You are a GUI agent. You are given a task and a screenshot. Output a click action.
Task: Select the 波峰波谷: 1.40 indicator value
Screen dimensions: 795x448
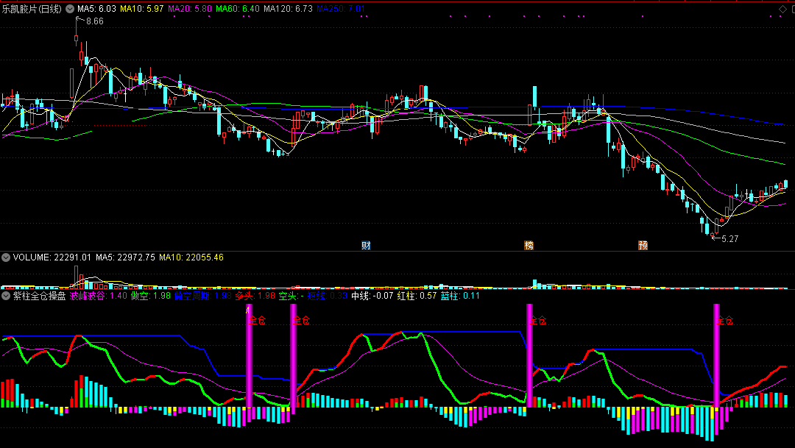(99, 296)
